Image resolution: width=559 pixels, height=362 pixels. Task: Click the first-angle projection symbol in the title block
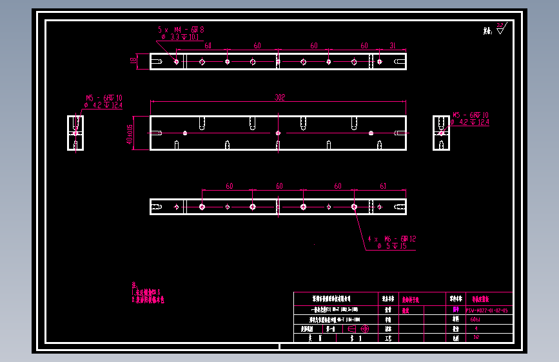(x=358, y=329)
